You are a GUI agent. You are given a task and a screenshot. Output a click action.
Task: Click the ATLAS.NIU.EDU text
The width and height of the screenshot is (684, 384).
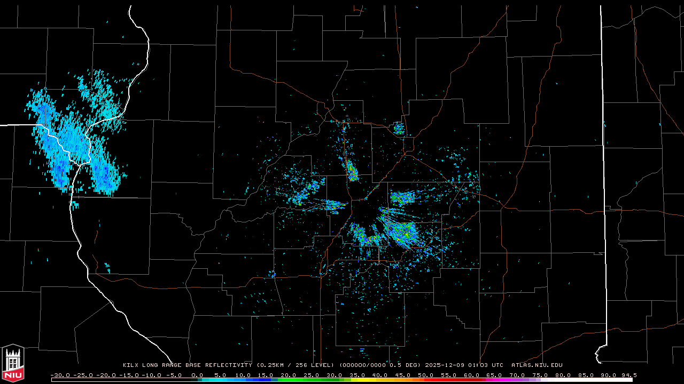(537, 365)
